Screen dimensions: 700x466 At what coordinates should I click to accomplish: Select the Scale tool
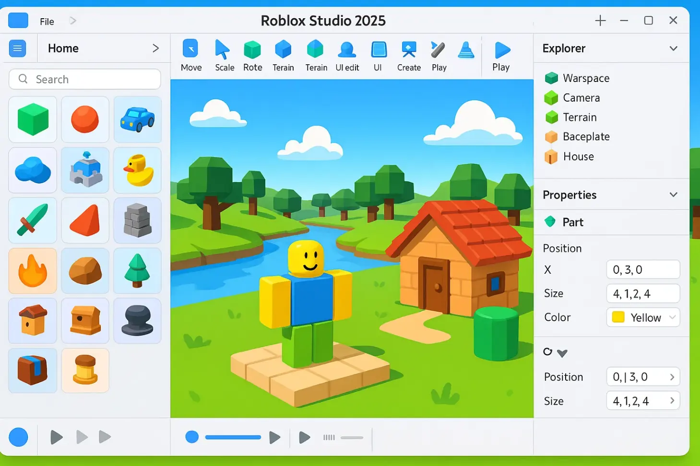pos(224,56)
